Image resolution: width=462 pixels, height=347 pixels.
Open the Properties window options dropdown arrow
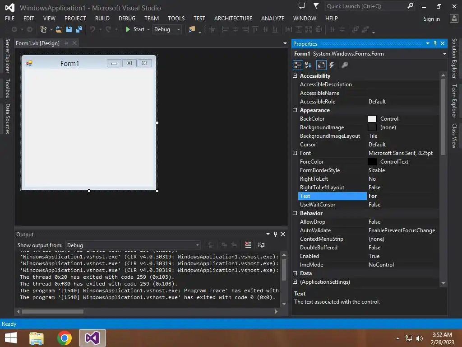pos(428,43)
